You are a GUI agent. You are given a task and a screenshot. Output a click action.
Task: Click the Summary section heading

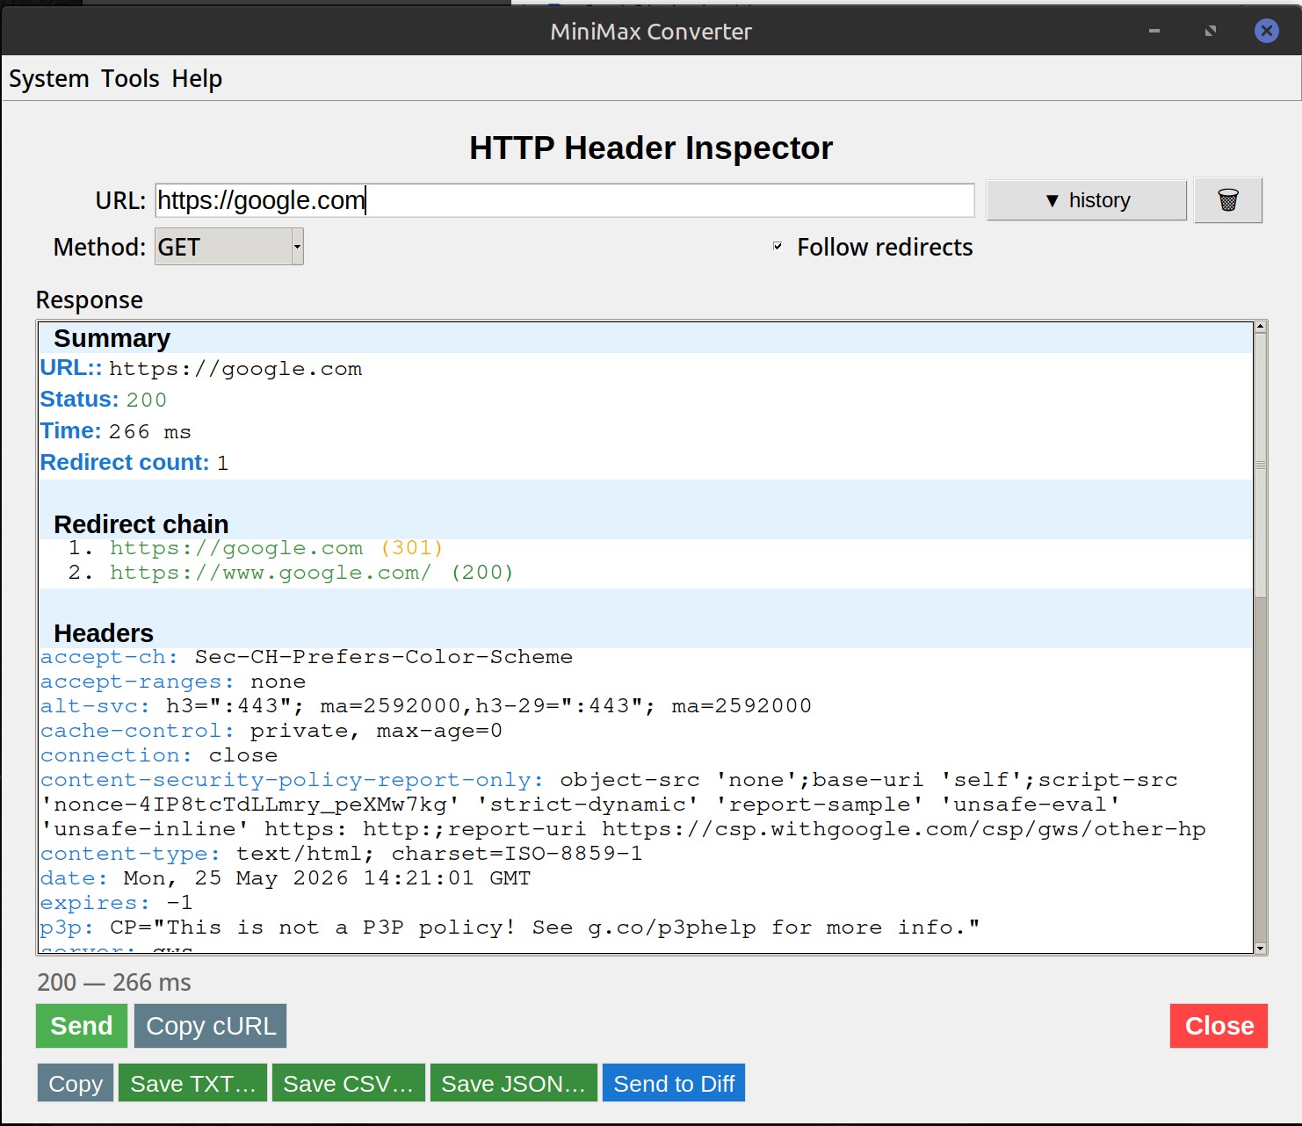pyautogui.click(x=112, y=338)
